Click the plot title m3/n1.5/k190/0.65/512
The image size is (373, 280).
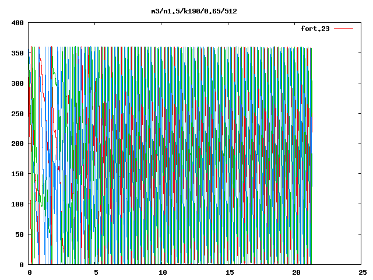pyautogui.click(x=194, y=11)
